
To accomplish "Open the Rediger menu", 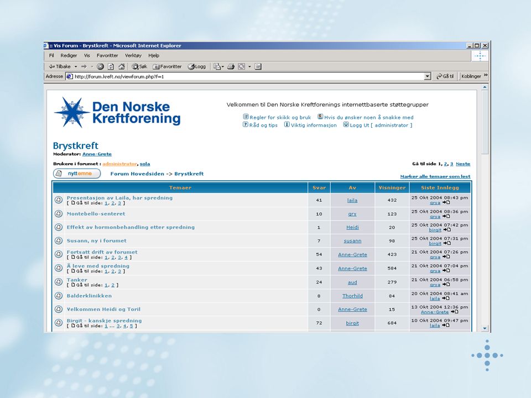I will (x=69, y=55).
